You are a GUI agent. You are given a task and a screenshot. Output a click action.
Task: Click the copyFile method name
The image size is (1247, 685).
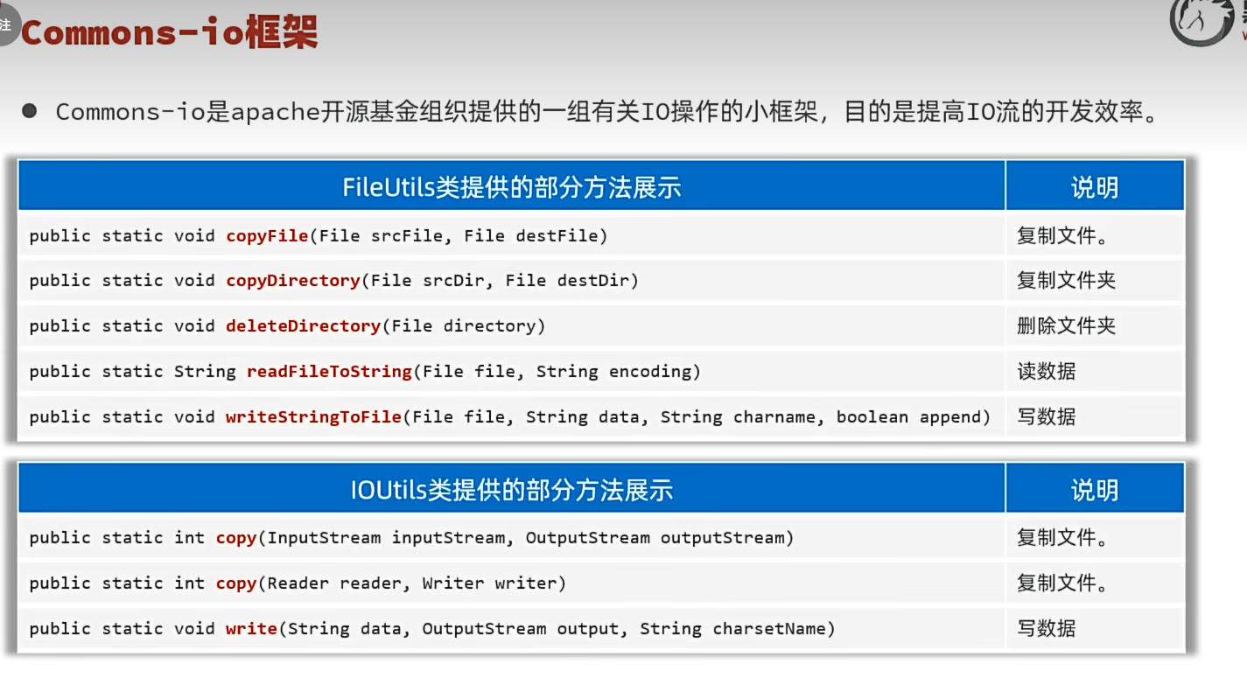[267, 235]
